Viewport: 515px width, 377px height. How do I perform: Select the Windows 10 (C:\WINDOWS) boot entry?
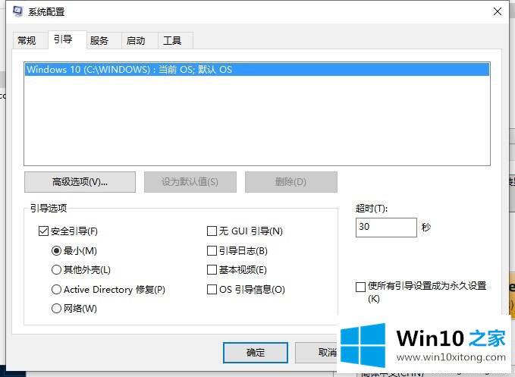(x=257, y=69)
